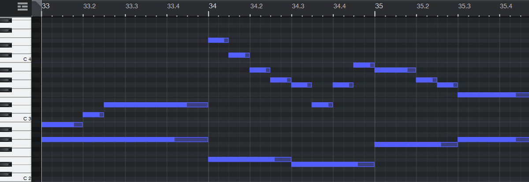This screenshot has width=529, height=182.
Task: Click the 34.4 beat marker in the ruler
Action: [339, 6]
